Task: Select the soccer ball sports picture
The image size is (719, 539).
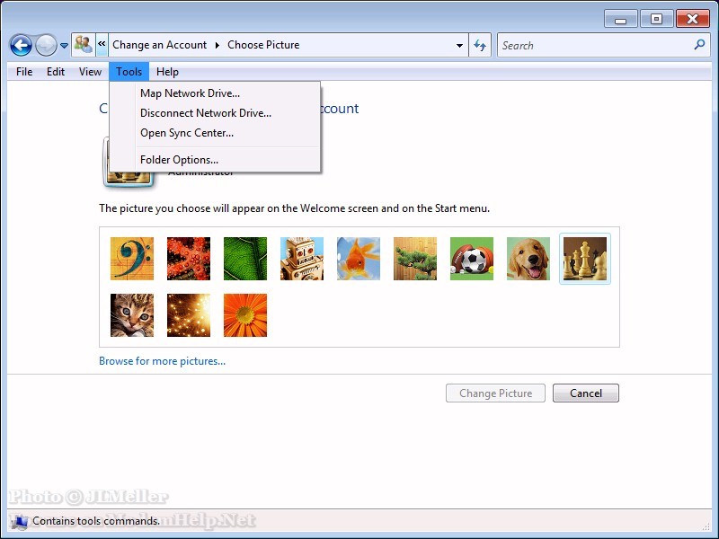Action: pyautogui.click(x=472, y=259)
